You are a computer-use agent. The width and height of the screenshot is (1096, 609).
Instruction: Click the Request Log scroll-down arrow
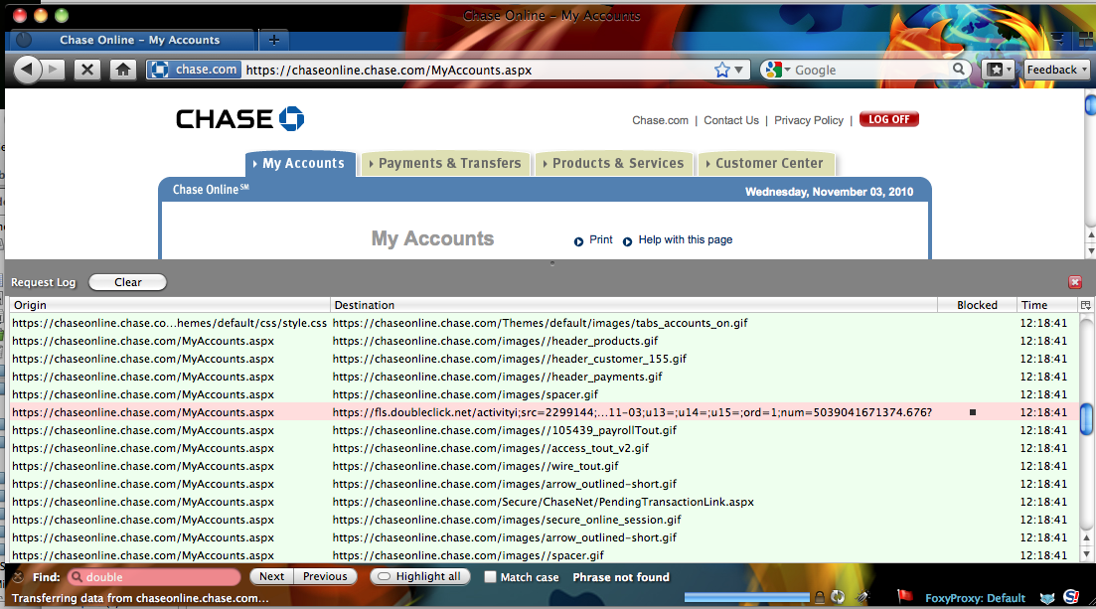1086,554
